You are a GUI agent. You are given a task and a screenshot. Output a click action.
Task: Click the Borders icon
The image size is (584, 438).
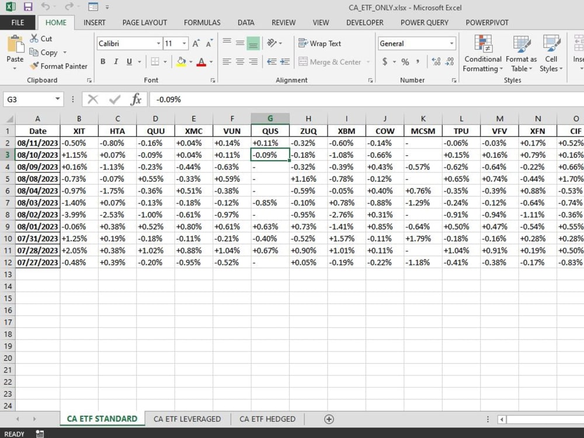click(x=155, y=61)
